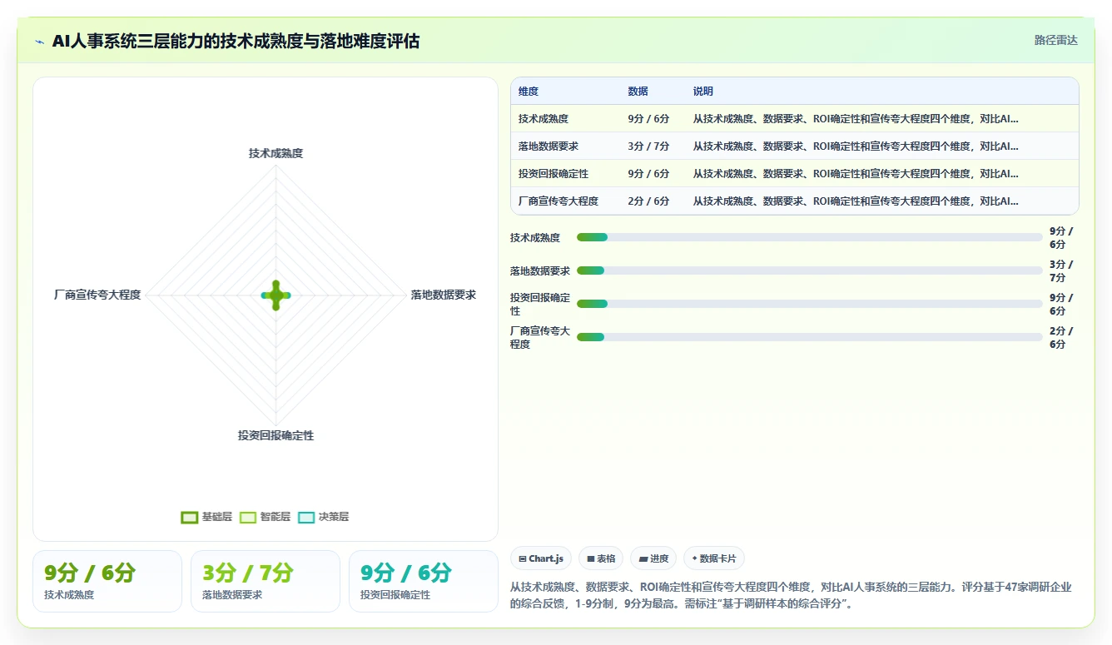Select the 进度 tag chip
Image resolution: width=1112 pixels, height=645 pixels.
click(x=653, y=558)
